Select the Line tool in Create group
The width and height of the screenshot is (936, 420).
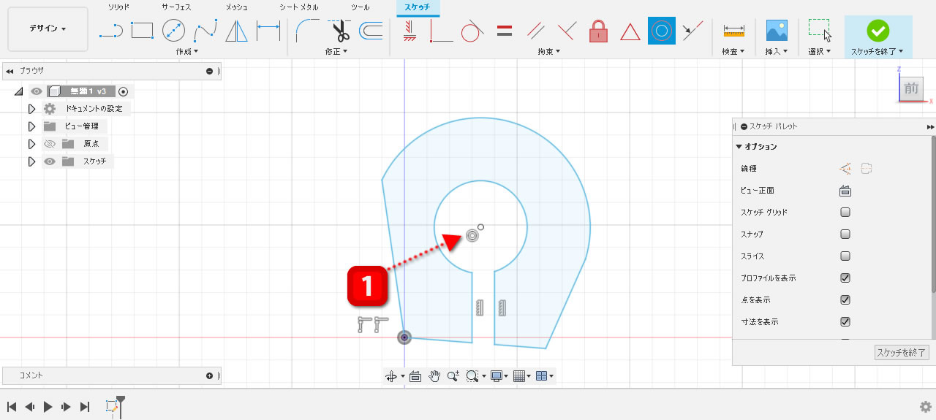tap(110, 31)
